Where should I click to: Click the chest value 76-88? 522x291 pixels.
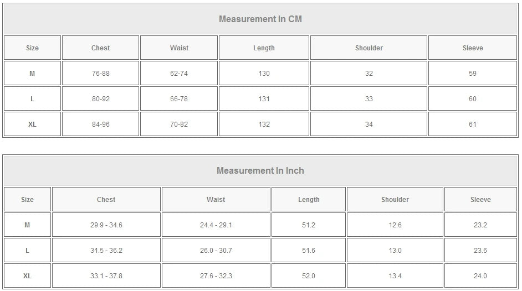tap(100, 74)
